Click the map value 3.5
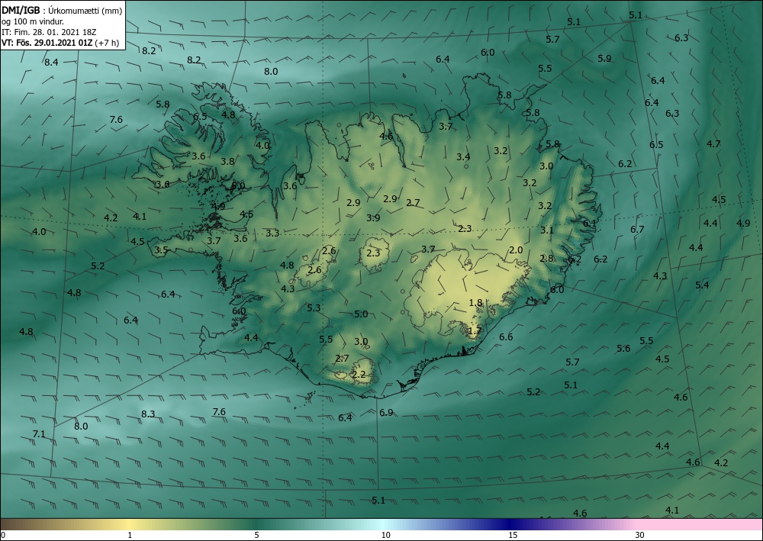Viewport: 763px width, 541px height. (x=161, y=250)
